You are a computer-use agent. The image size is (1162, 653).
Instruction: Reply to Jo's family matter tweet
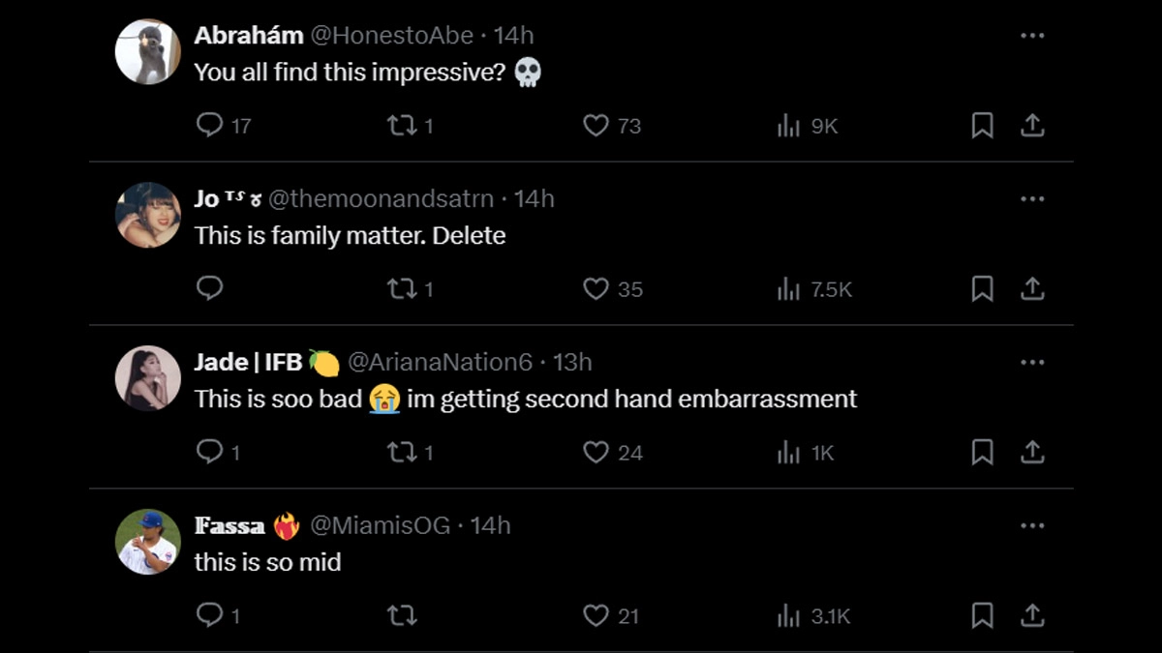tap(210, 288)
